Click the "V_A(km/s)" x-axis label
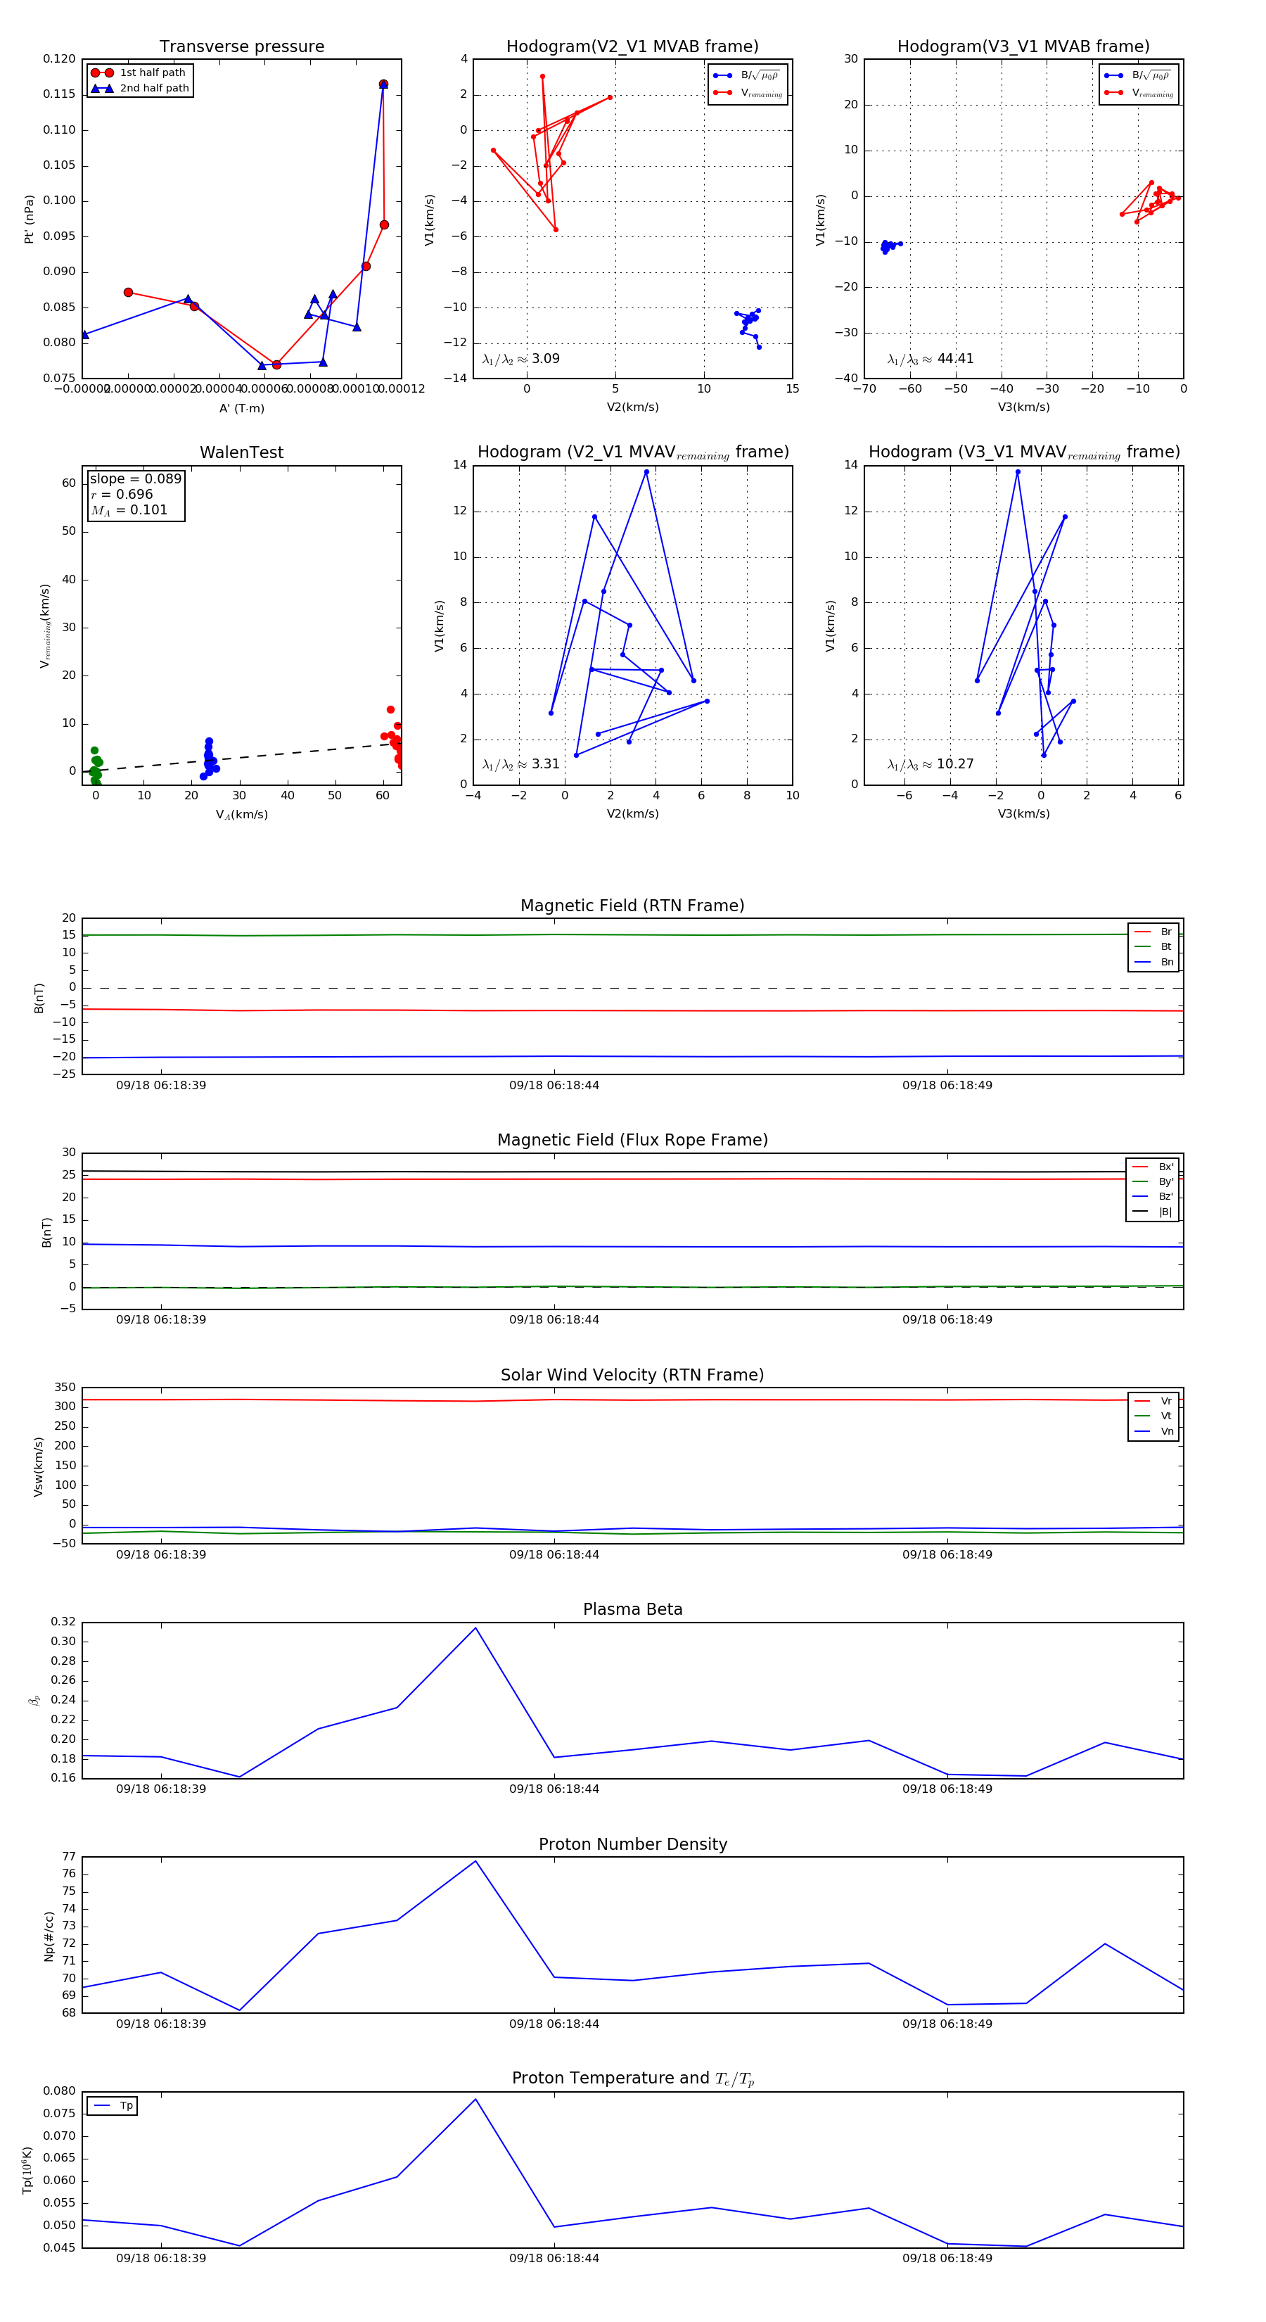The width and height of the screenshot is (1266, 2322). pyautogui.click(x=241, y=815)
